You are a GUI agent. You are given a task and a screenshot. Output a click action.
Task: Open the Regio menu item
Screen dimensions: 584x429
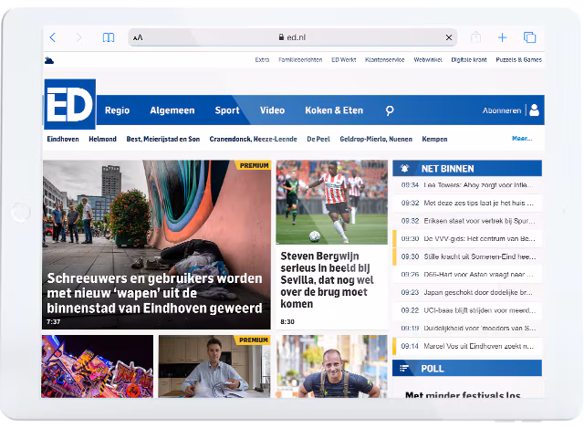pos(117,110)
